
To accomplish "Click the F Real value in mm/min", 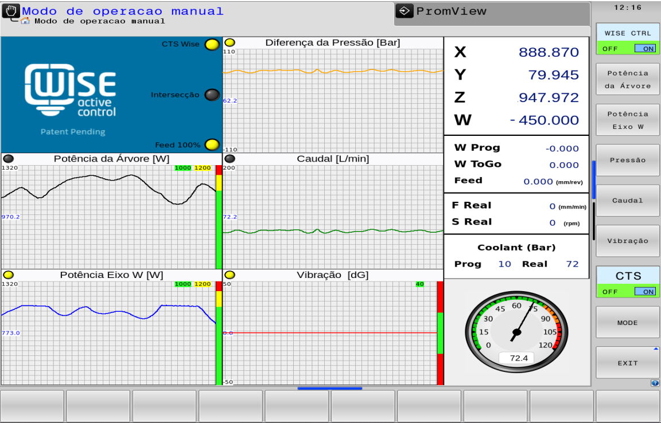I will [x=552, y=206].
